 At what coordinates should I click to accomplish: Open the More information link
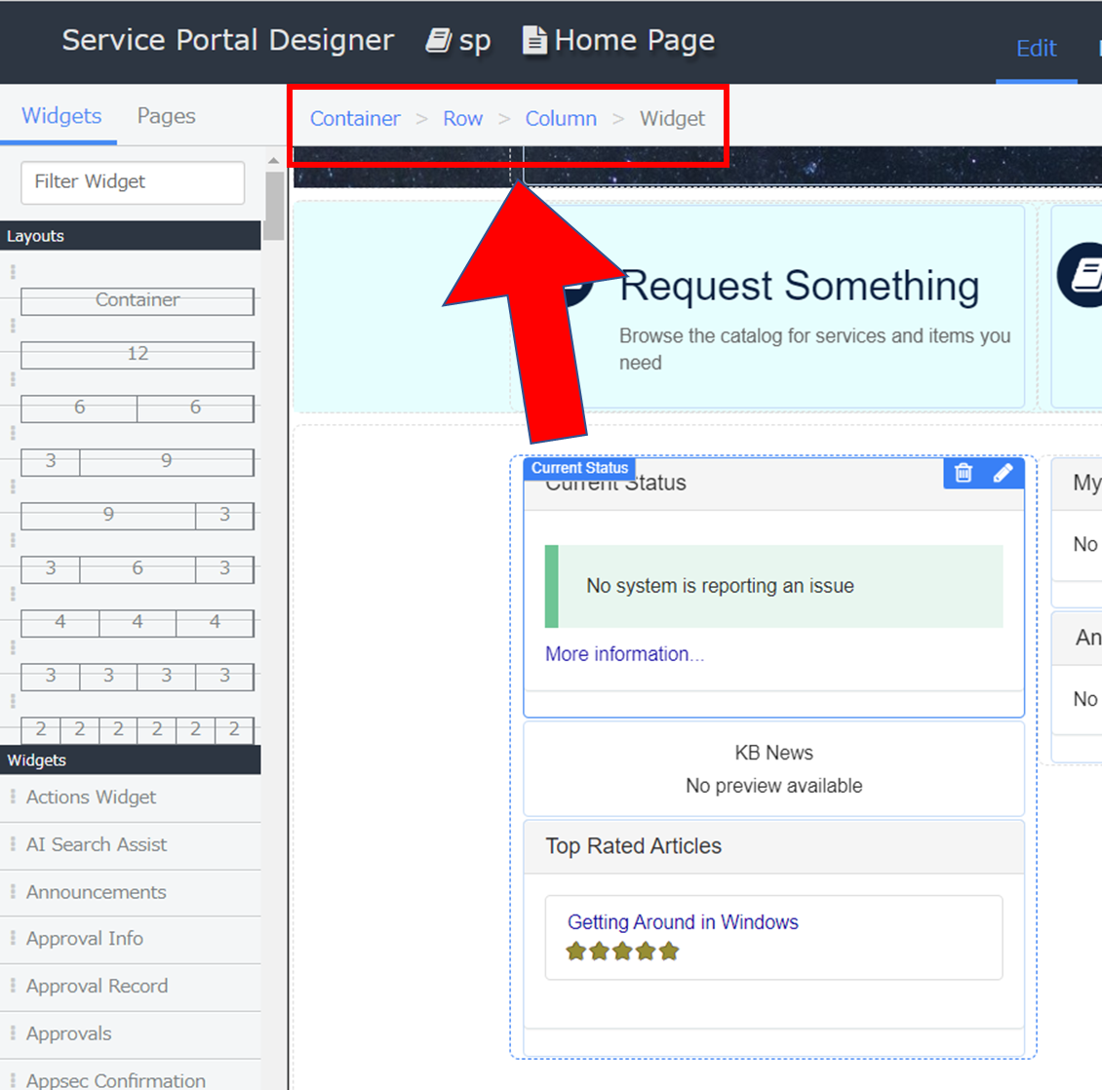pos(624,653)
